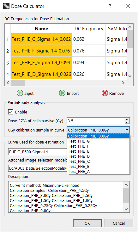Collapse the 0Gy calibration sample dropdown

[x=127, y=130]
